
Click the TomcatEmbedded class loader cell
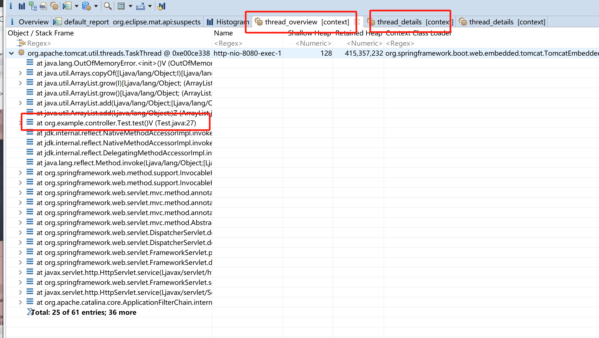click(492, 53)
